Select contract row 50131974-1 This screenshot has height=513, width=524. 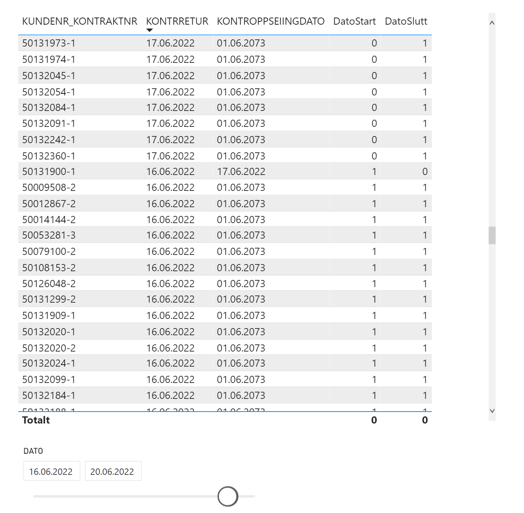coord(225,59)
